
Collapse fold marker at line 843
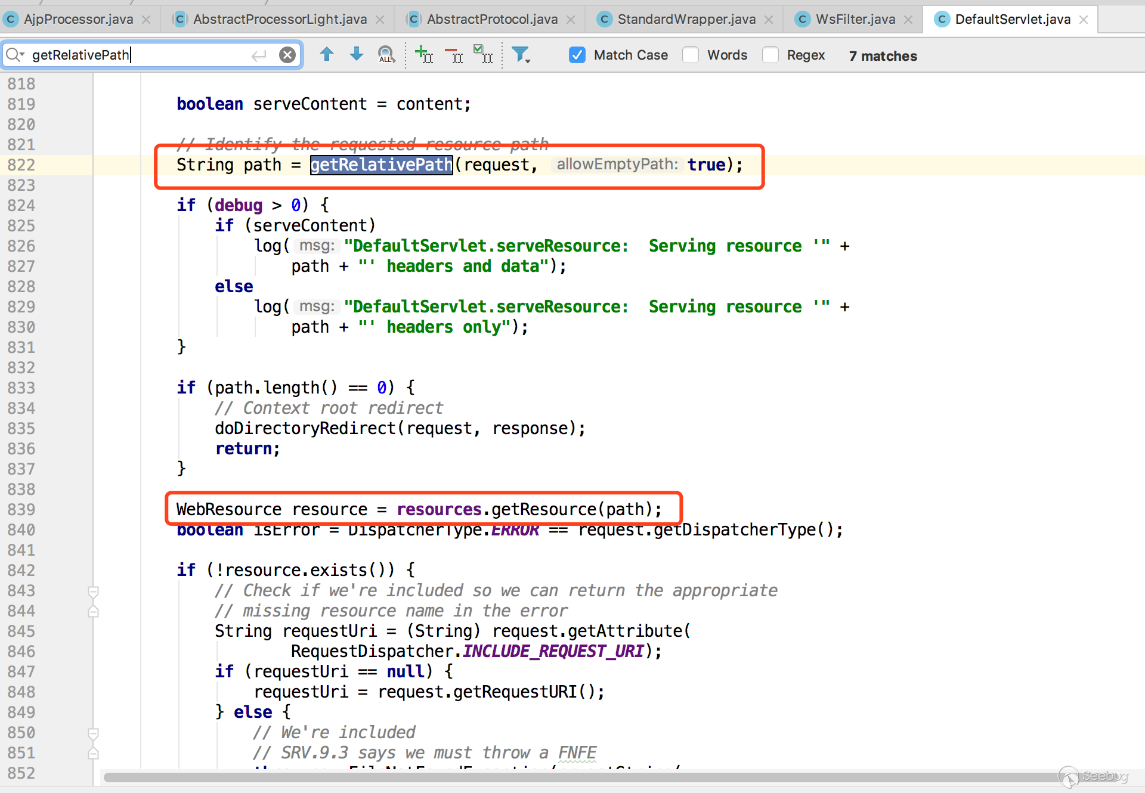click(93, 591)
